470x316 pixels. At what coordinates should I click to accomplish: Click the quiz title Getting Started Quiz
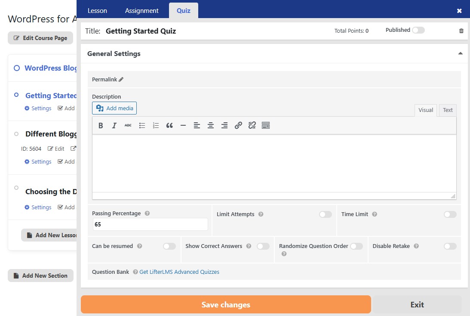coord(141,31)
